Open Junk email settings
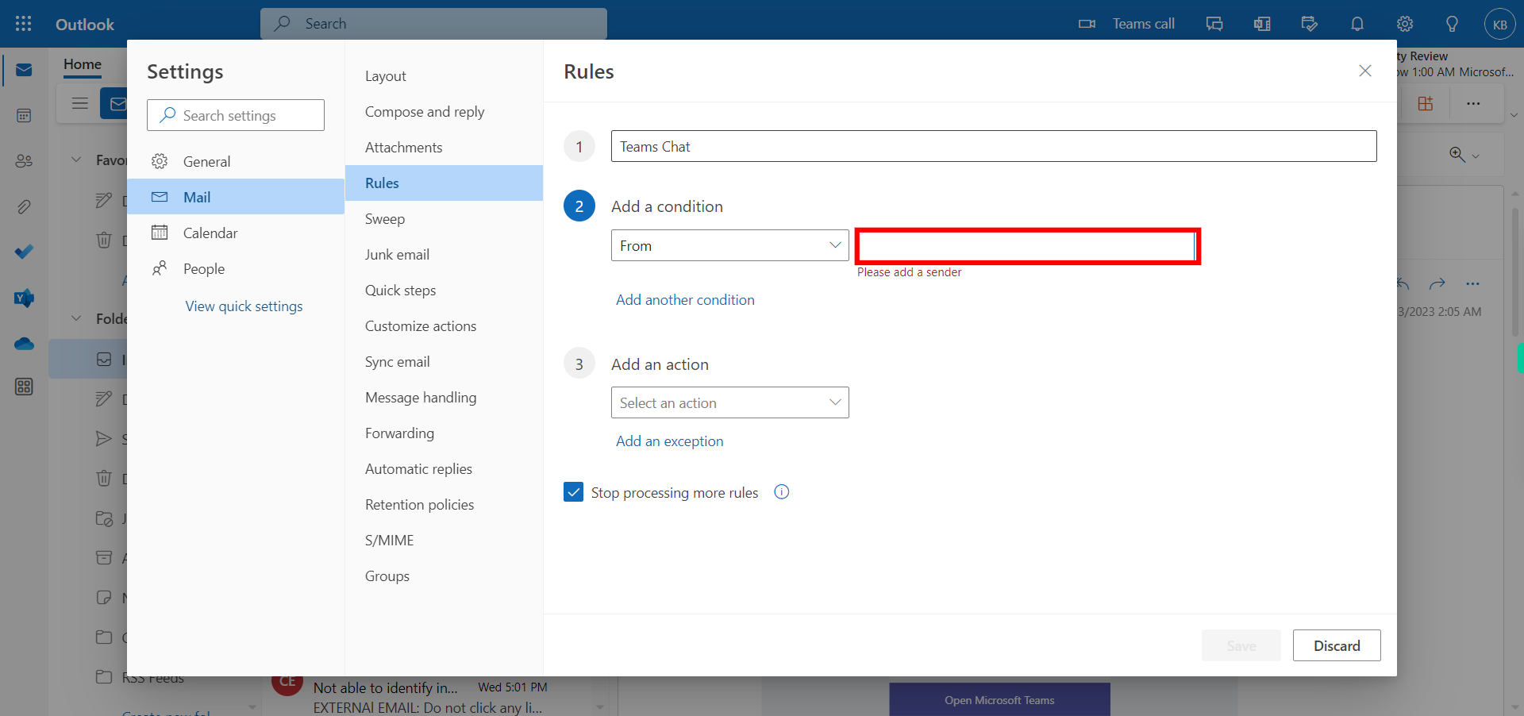This screenshot has height=716, width=1524. pos(444,255)
